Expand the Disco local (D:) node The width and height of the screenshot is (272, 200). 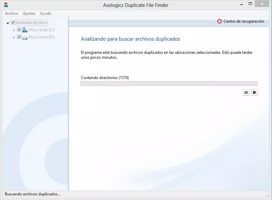pos(14,37)
